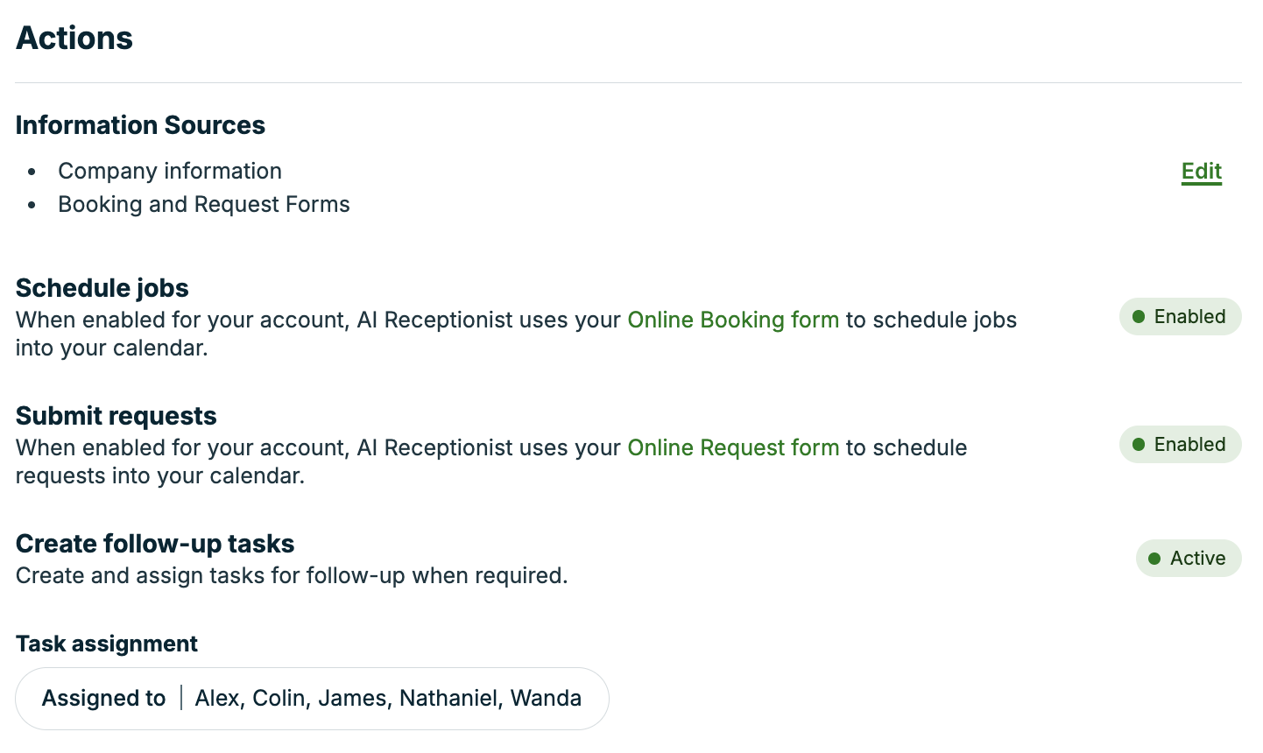
Task: Select the Booking and Request Forms item
Action: tap(204, 204)
